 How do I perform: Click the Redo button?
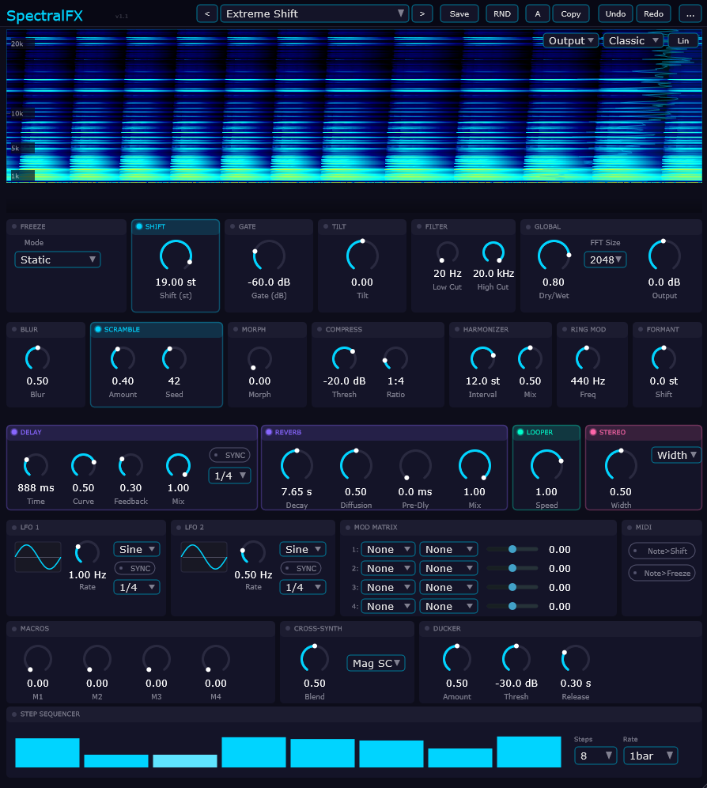coord(654,13)
